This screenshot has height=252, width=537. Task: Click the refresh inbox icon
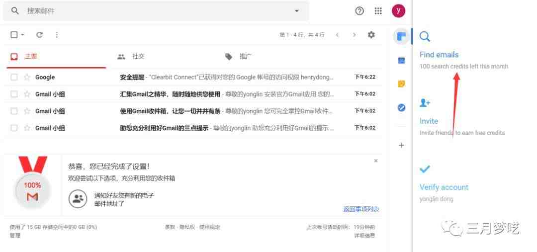tap(39, 35)
